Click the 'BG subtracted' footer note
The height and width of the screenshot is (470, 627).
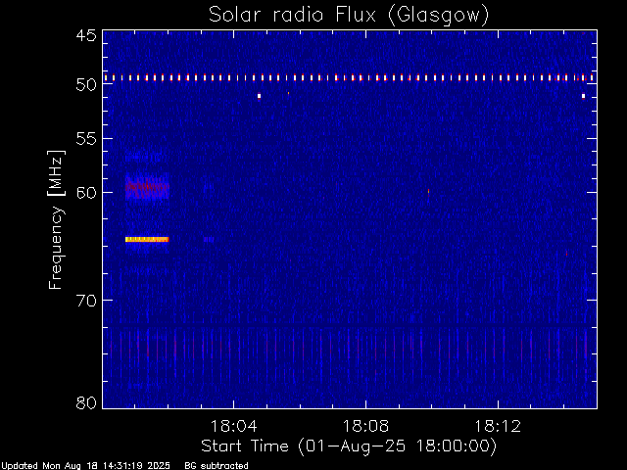[x=217, y=466]
